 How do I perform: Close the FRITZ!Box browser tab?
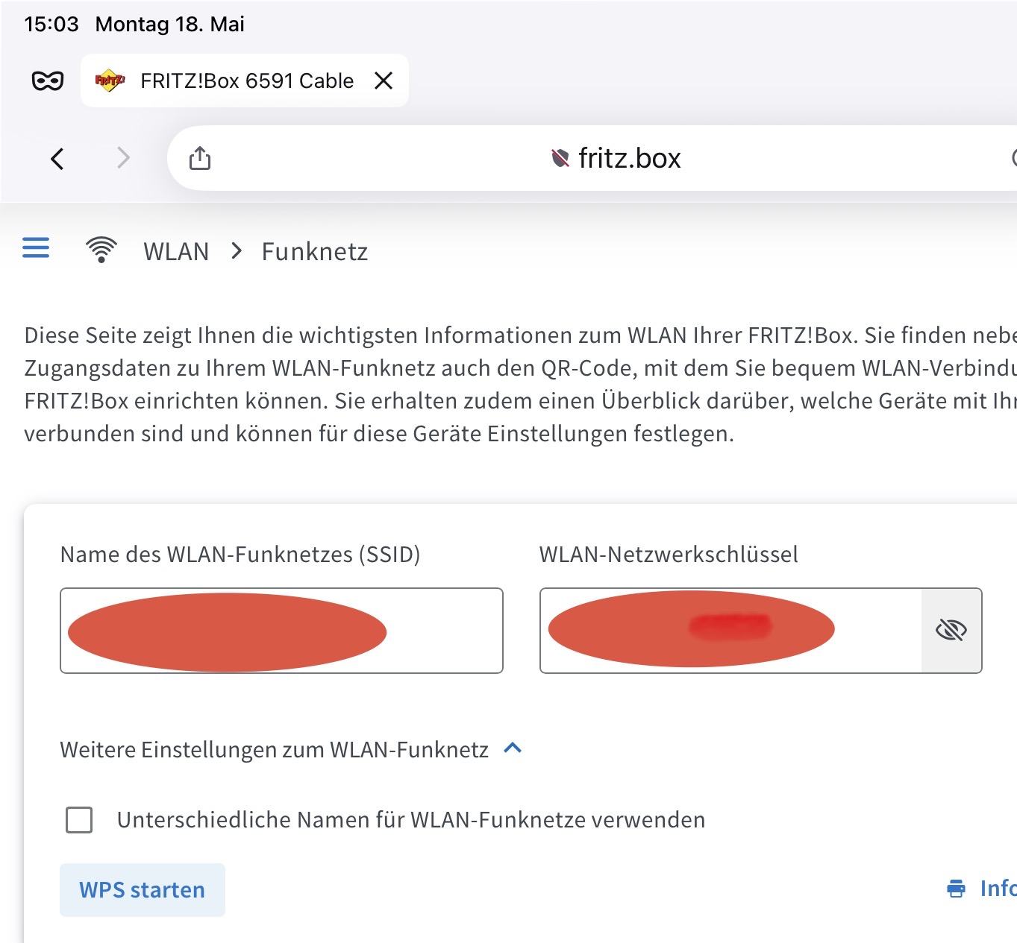click(384, 81)
